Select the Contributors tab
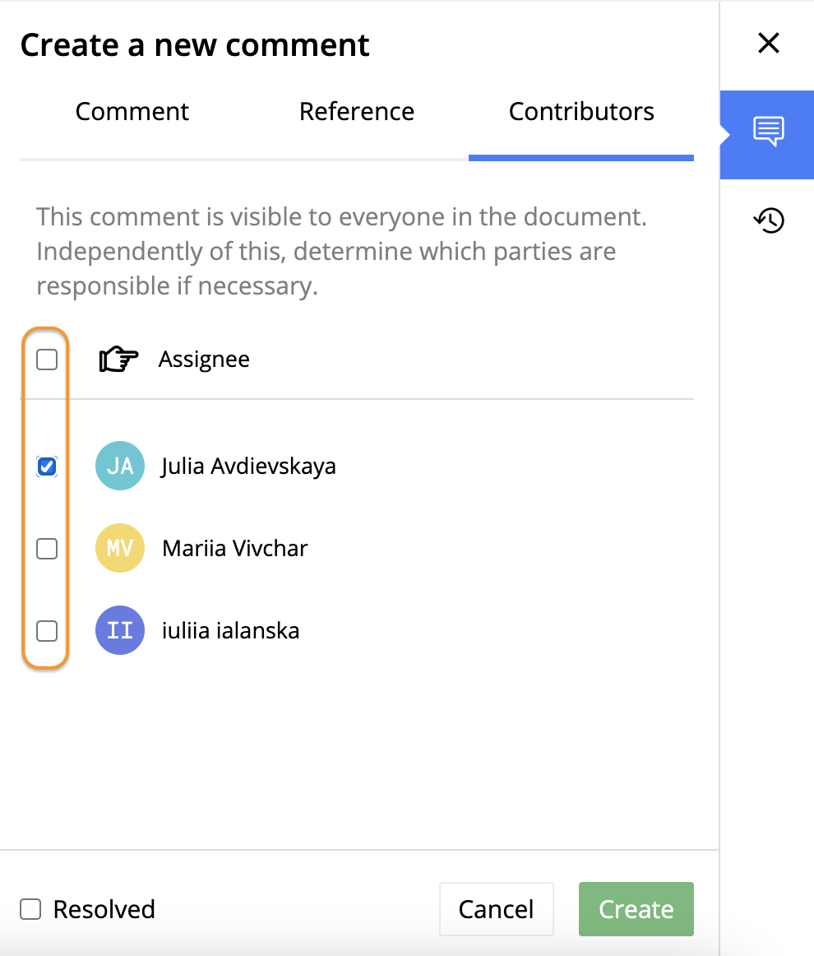Screen dimensions: 814x956 click(x=581, y=112)
